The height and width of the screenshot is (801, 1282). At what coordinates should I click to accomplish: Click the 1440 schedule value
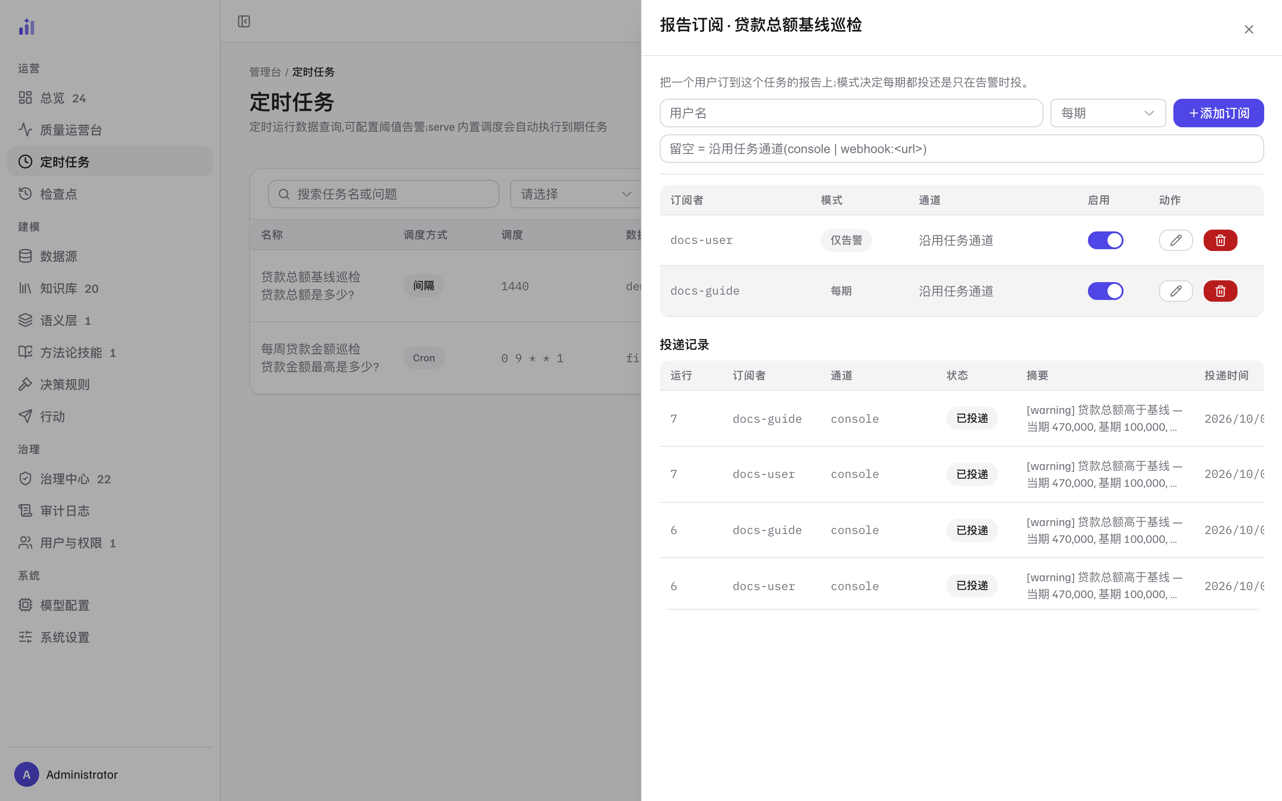pos(515,286)
